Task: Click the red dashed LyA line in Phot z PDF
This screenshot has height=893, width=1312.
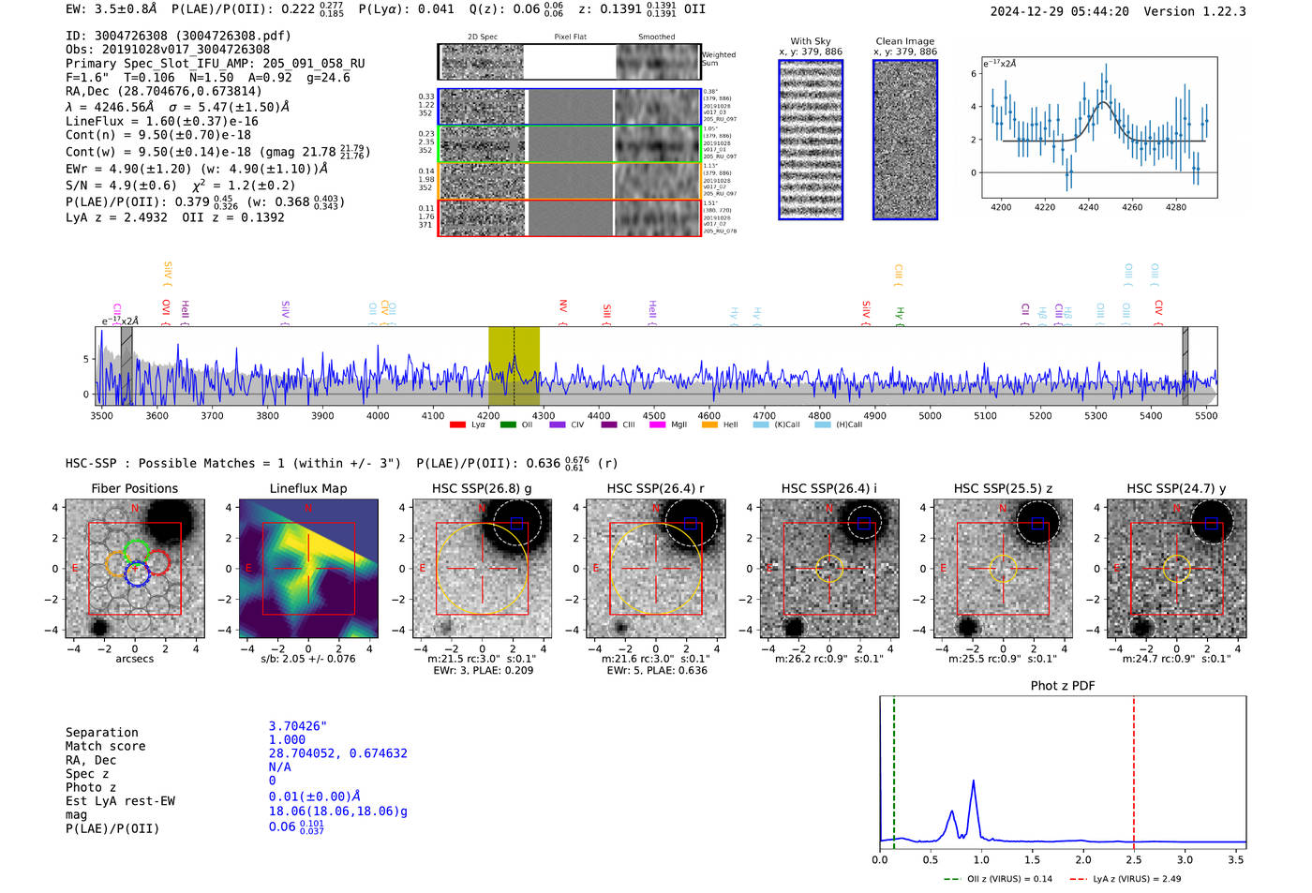Action: pos(1134,772)
